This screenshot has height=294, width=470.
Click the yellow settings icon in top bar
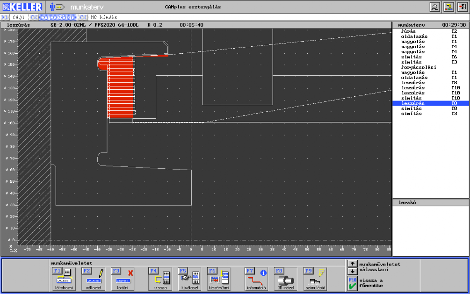pyautogui.click(x=448, y=7)
